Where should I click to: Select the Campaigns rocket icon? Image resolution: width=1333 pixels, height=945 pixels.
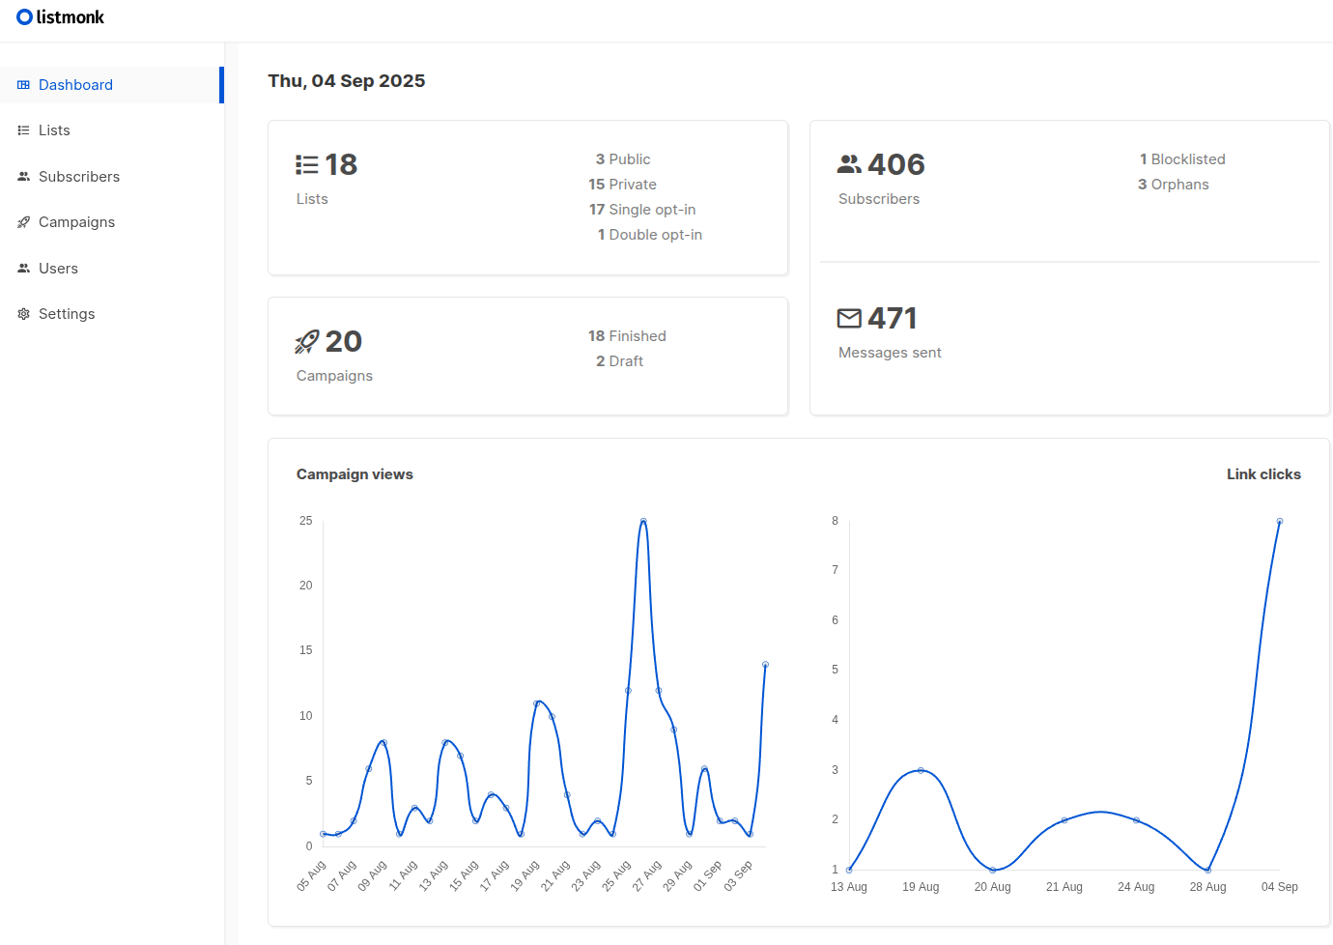pyautogui.click(x=23, y=221)
